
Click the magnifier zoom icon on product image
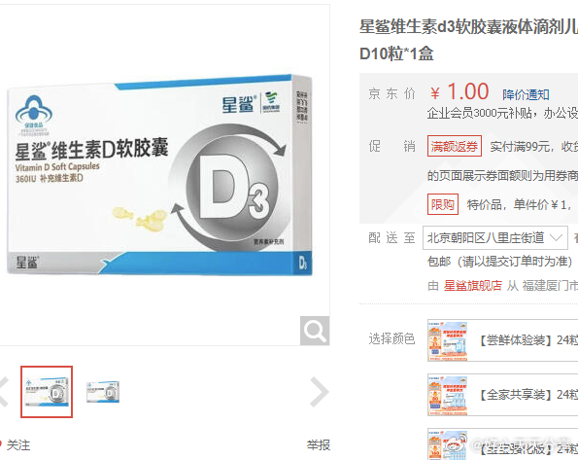(x=315, y=331)
